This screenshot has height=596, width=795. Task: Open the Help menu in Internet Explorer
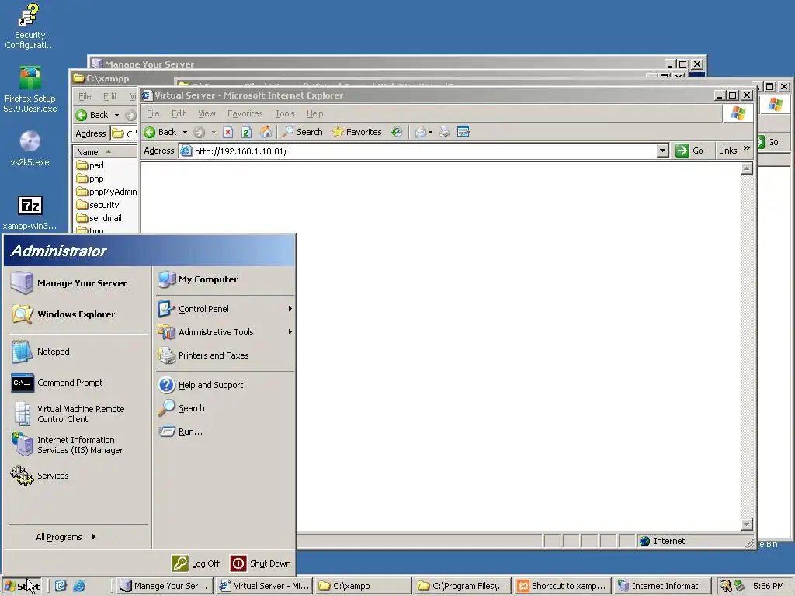click(x=314, y=113)
